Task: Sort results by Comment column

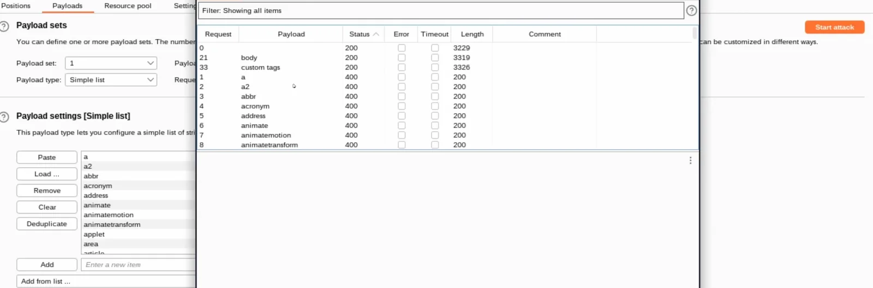Action: [x=545, y=34]
